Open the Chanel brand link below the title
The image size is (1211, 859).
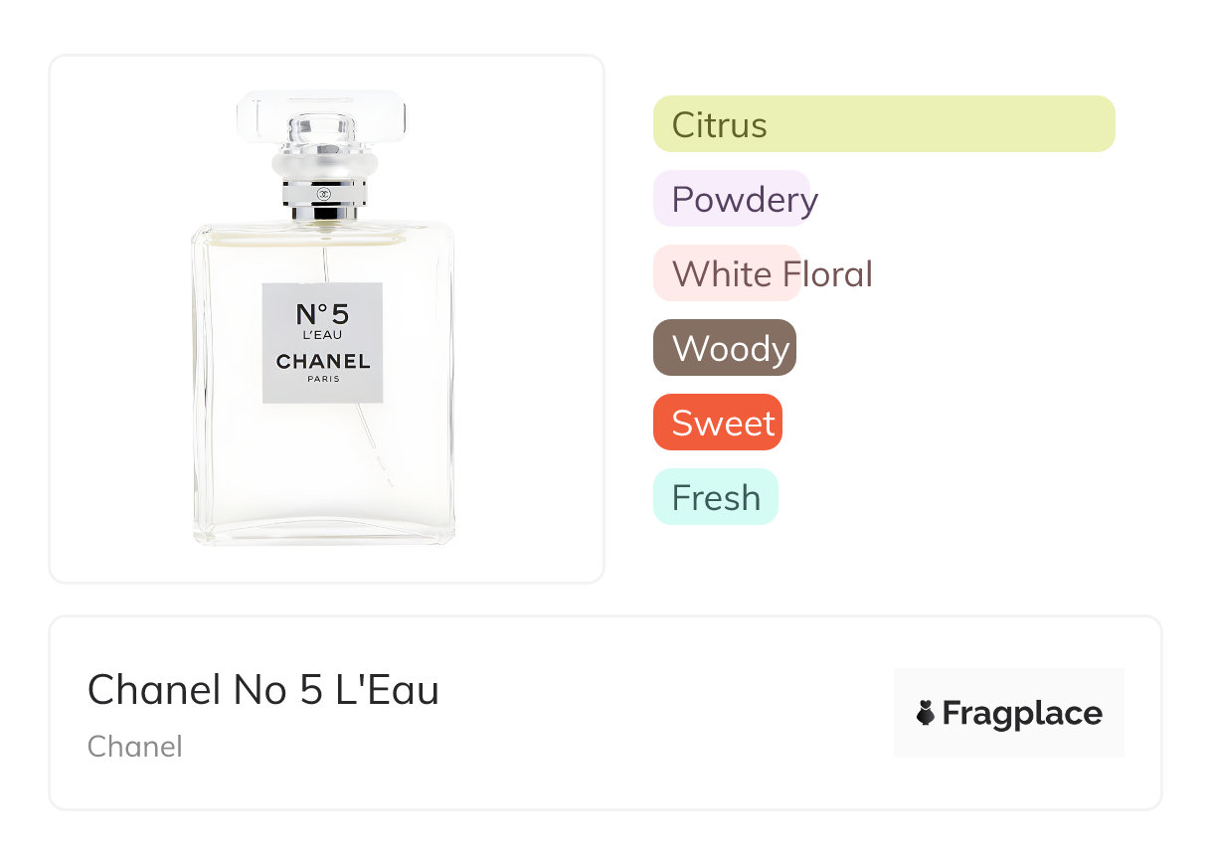tap(135, 747)
